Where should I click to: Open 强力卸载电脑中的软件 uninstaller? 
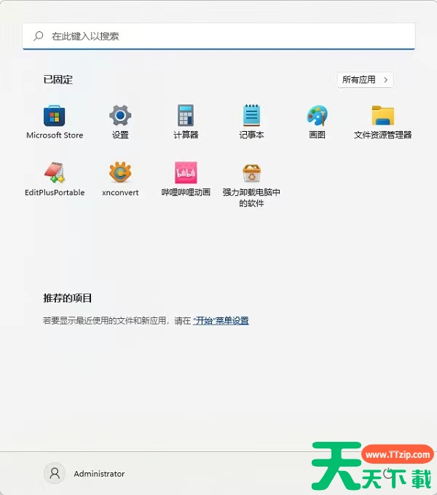click(251, 185)
